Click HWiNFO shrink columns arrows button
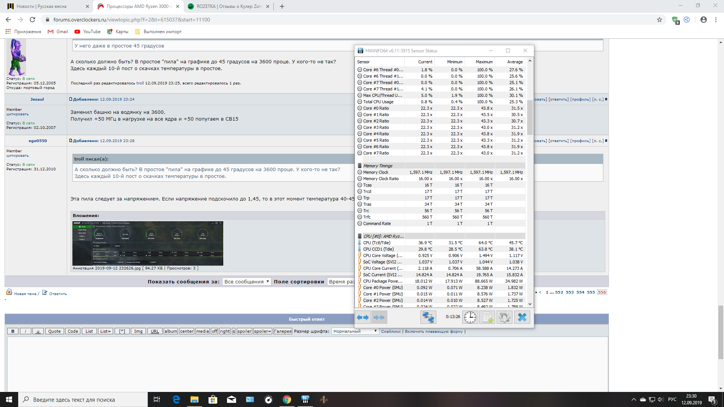Screen dimensions: 724x407 point(379,317)
